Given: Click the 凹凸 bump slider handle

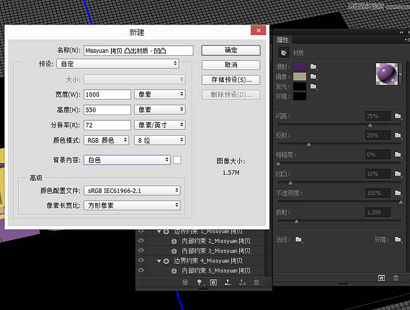Looking at the screenshot, I should [291, 183].
